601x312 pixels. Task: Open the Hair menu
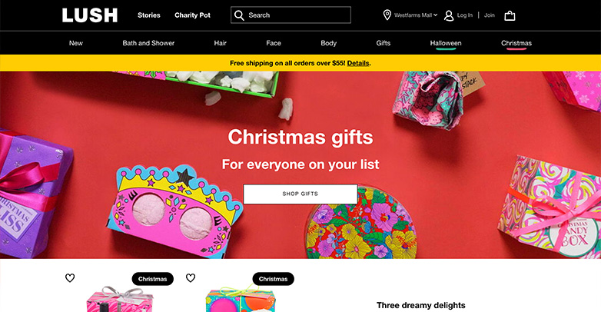[221, 43]
